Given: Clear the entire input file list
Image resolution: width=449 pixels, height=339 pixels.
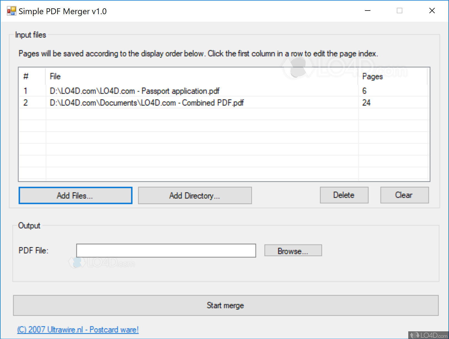Looking at the screenshot, I should point(404,195).
